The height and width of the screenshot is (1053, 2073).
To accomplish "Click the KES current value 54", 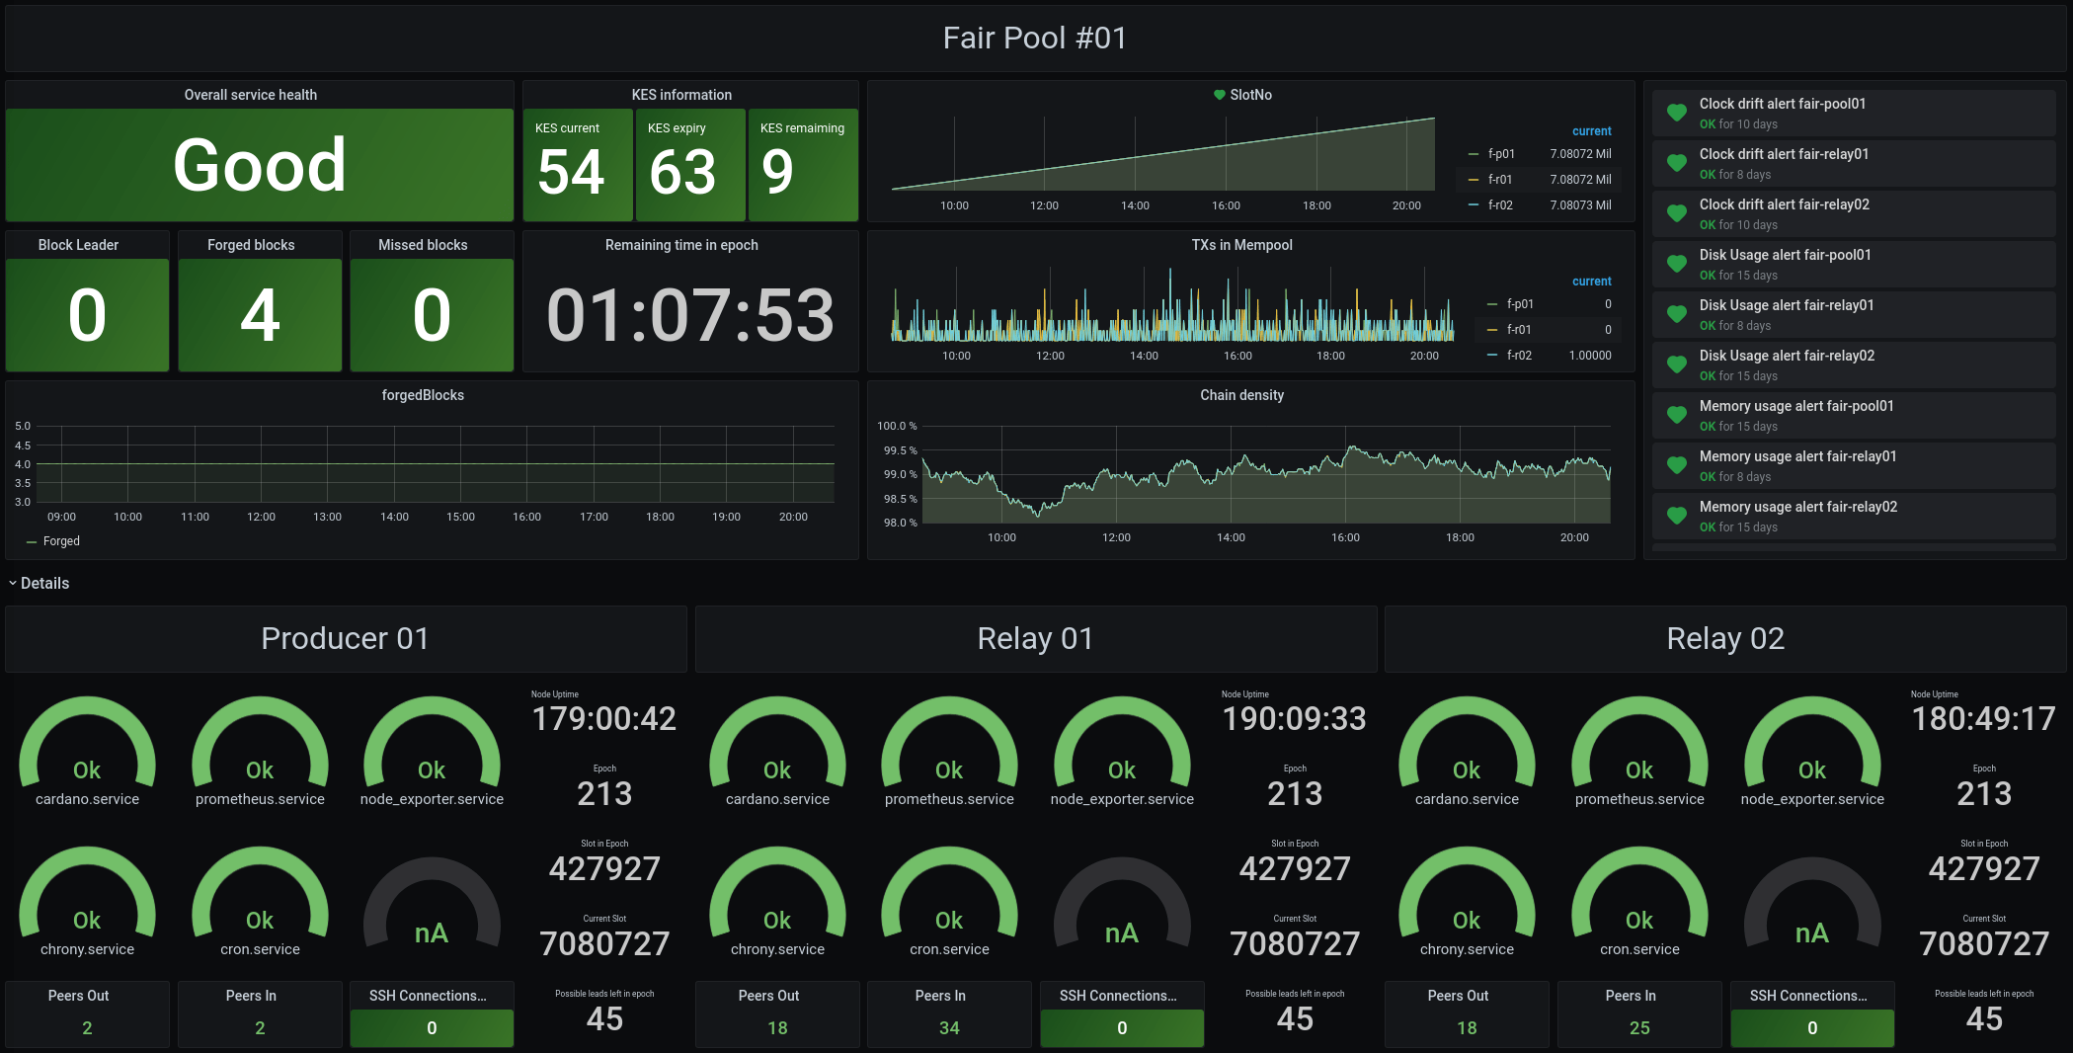I will click(571, 172).
